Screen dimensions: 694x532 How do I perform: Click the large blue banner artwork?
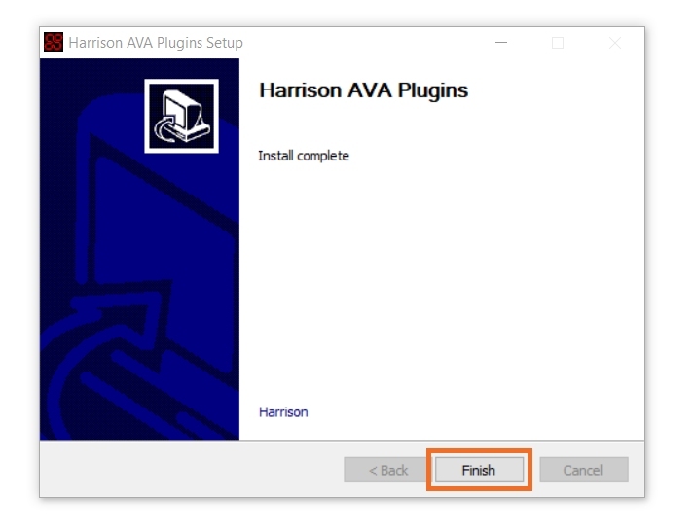click(139, 249)
